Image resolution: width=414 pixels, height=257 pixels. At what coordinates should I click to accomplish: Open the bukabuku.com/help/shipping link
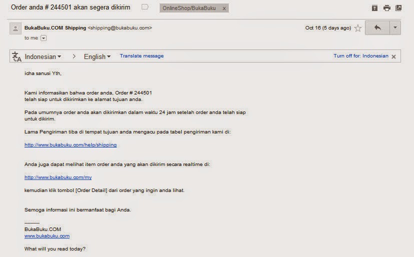71,145
